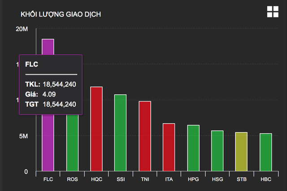This screenshot has width=287, height=191.
Task: Click the FLC ticker label on x-axis
Action: tap(48, 180)
